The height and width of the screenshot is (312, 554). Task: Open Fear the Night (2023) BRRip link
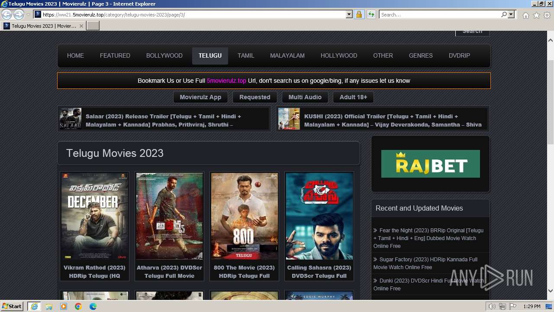pyautogui.click(x=428, y=238)
